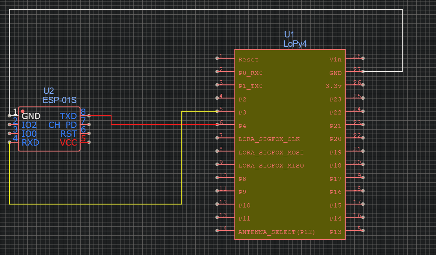This screenshot has height=255, width=436.
Task: Click the P18 pin label
Action: coord(335,165)
